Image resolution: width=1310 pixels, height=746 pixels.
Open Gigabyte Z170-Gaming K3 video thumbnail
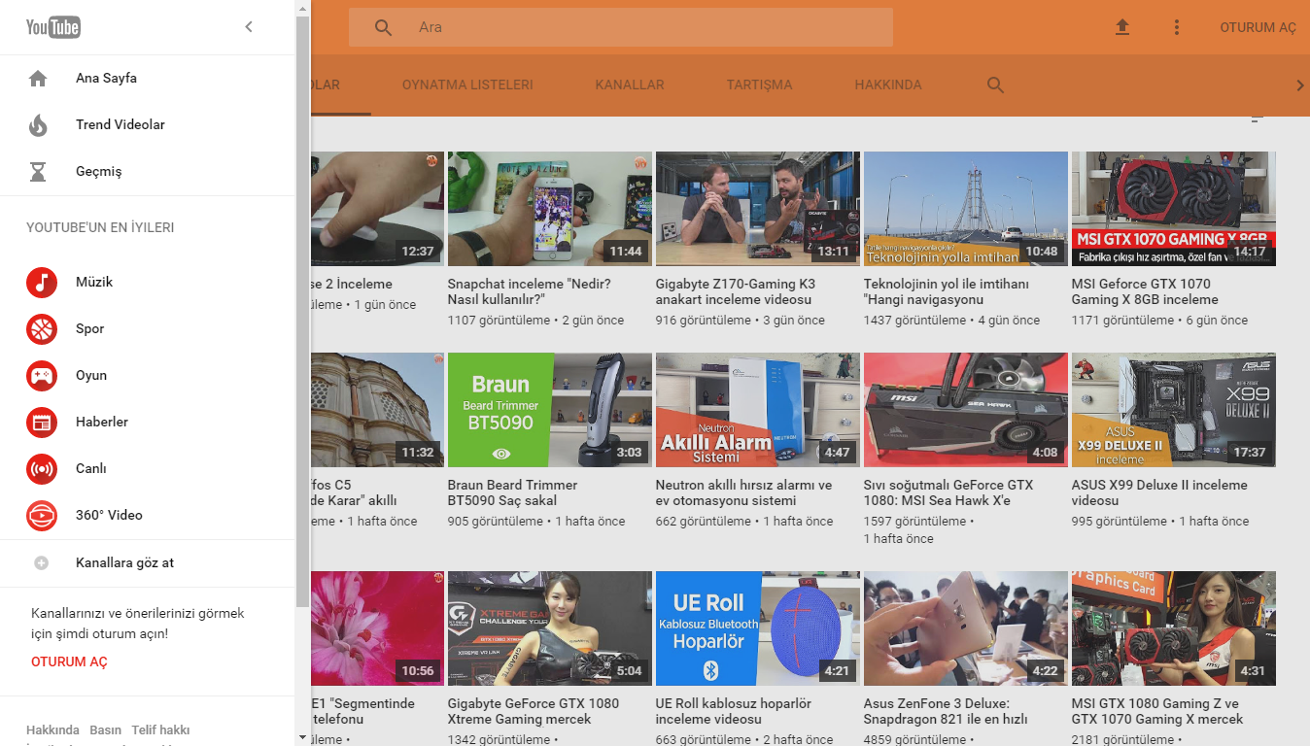pos(757,209)
